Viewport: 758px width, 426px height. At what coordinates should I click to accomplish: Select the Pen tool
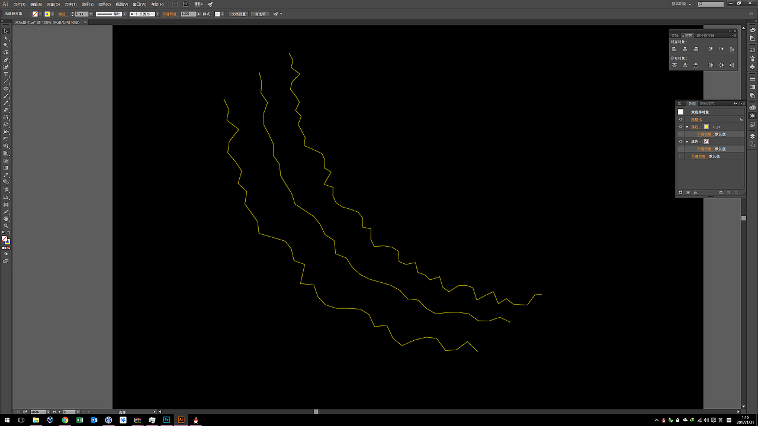tap(6, 60)
